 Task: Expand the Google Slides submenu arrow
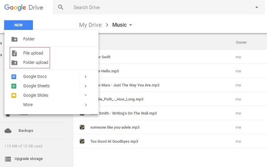[85, 95]
